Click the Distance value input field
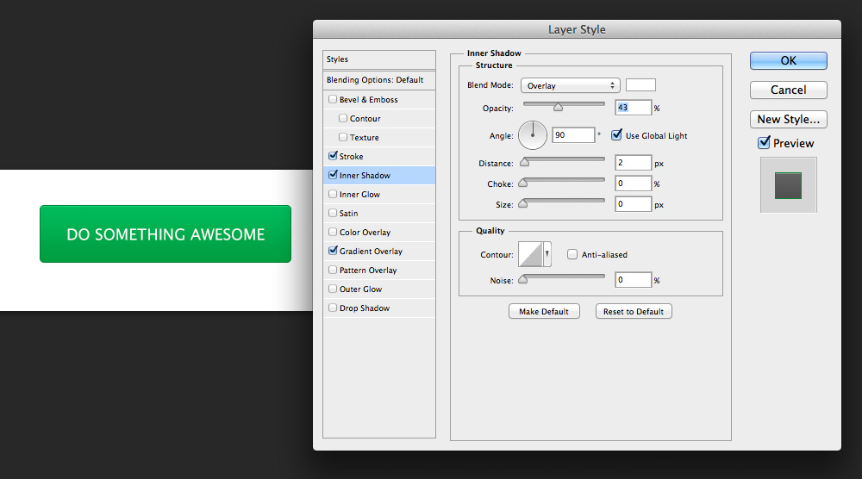 click(633, 163)
